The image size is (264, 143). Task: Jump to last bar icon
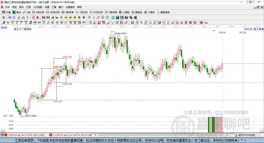[48, 18]
